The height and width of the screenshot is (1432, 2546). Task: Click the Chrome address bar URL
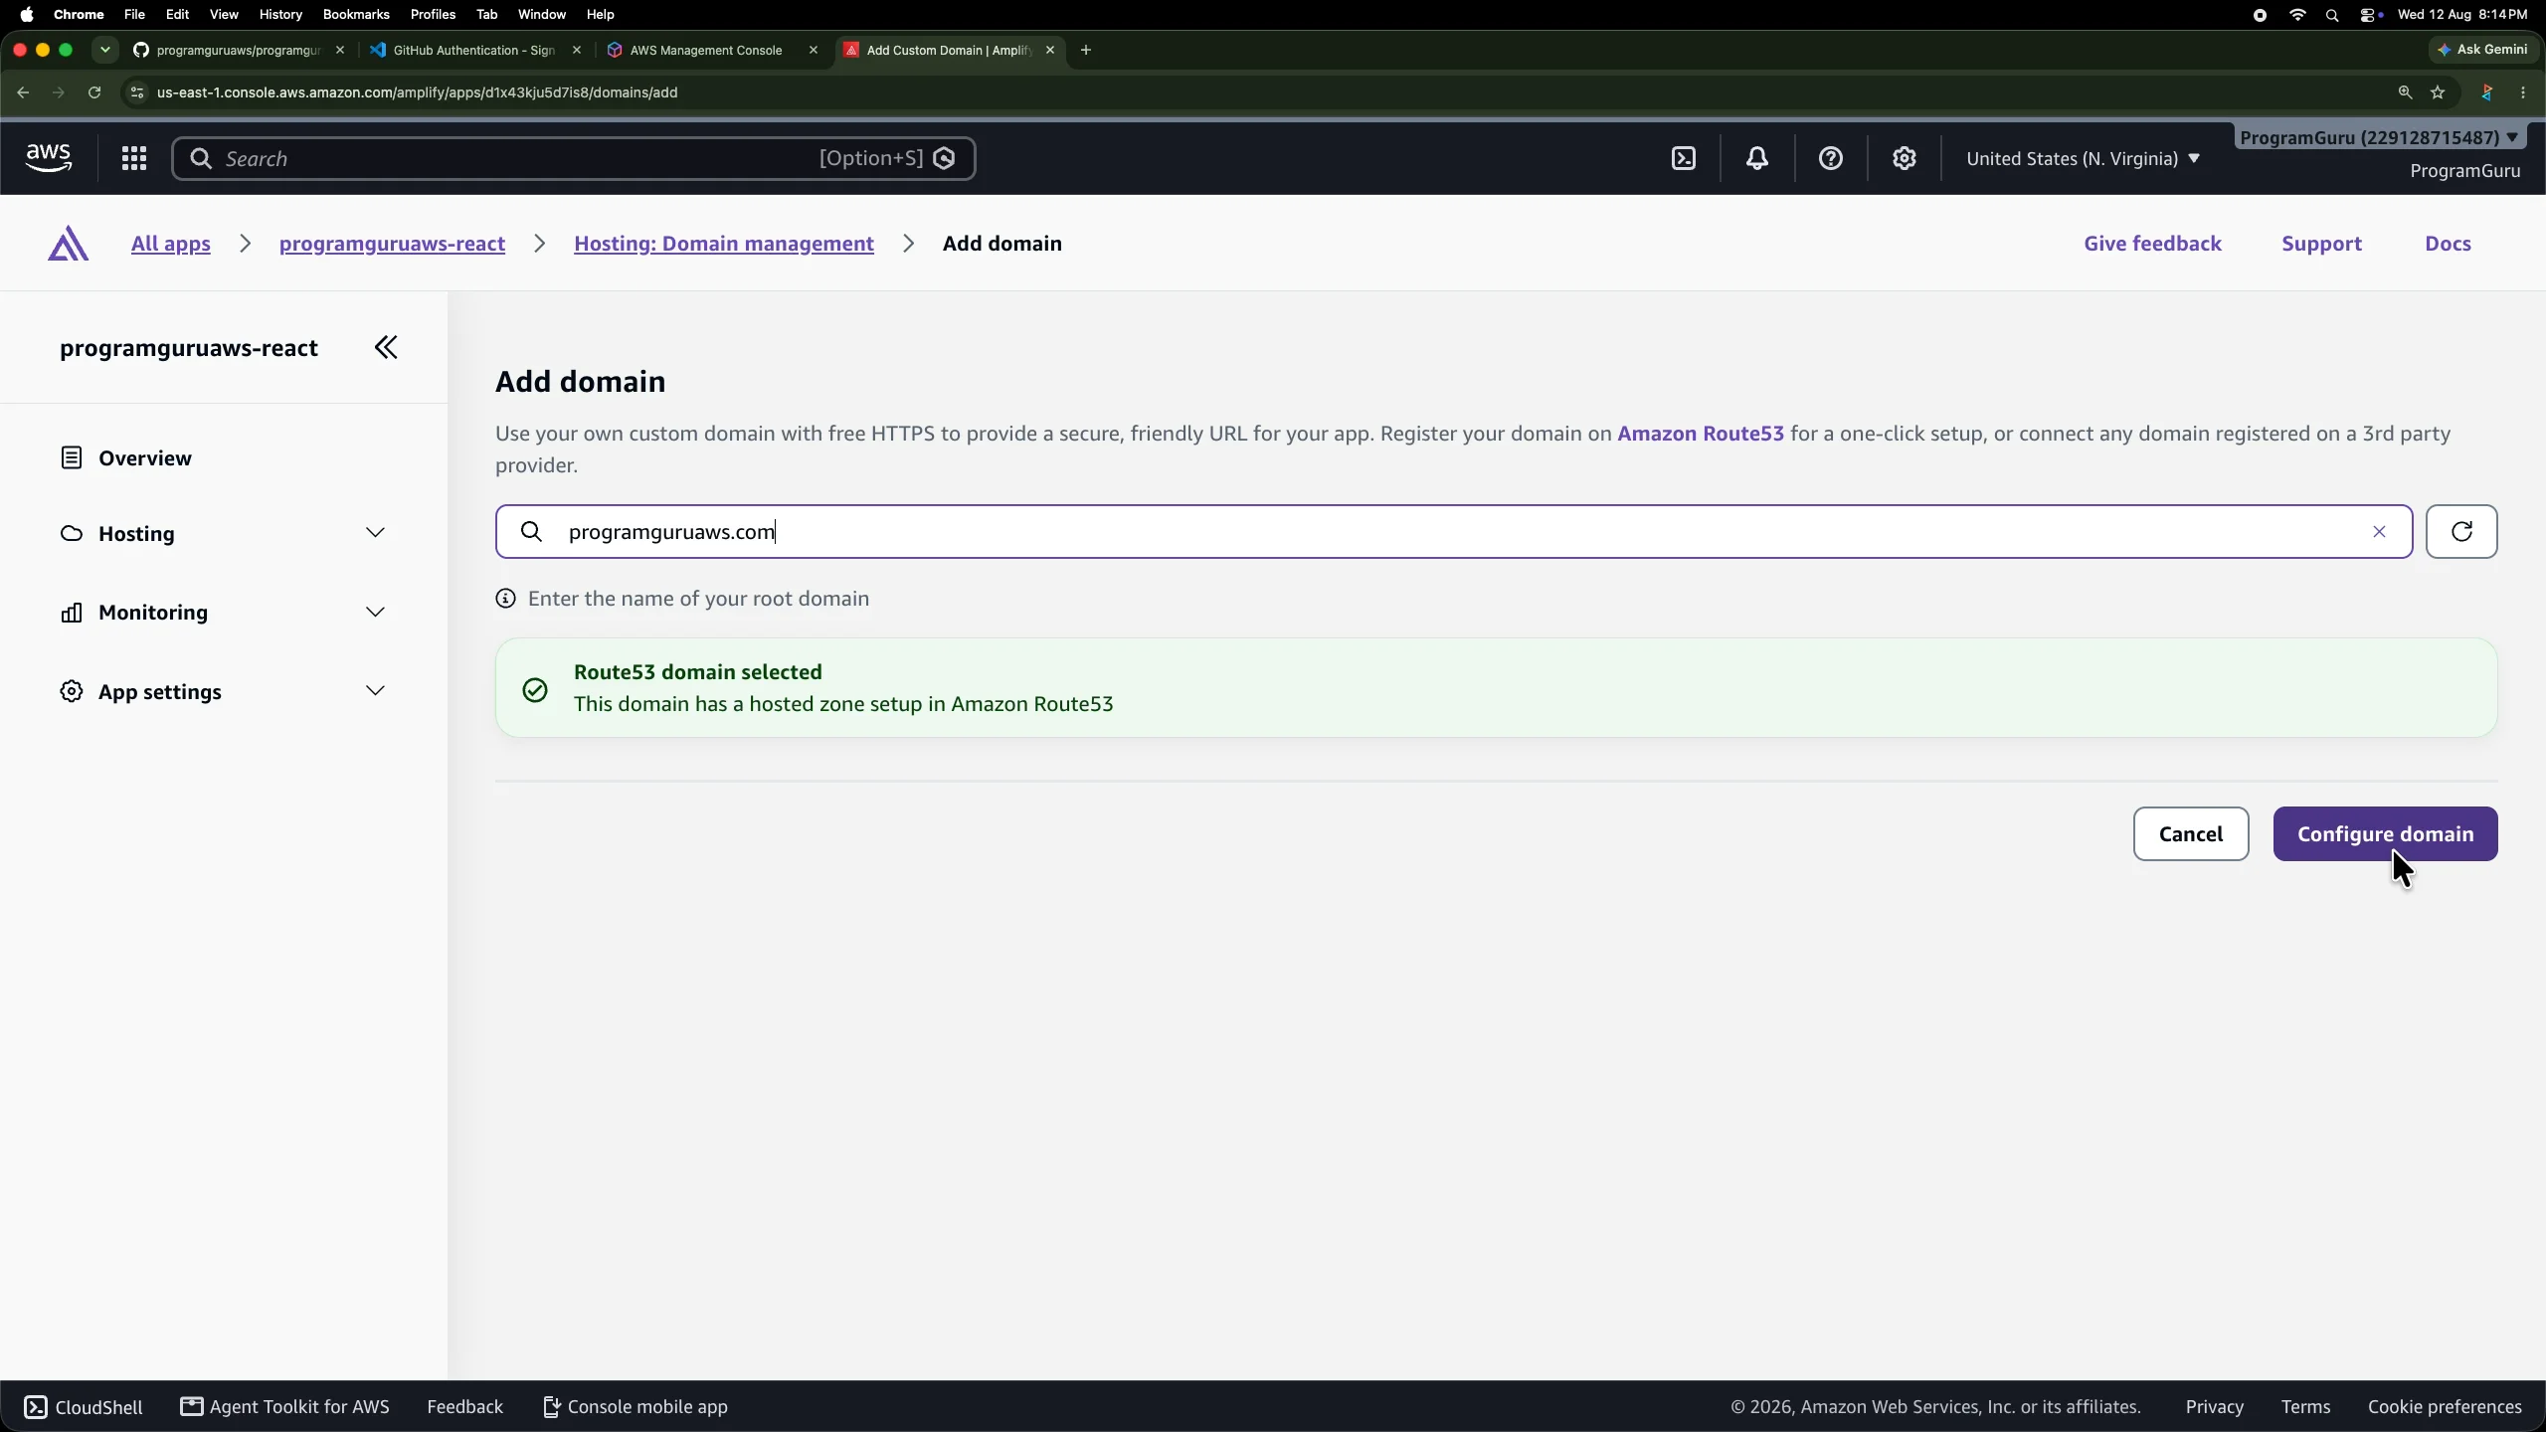click(417, 92)
